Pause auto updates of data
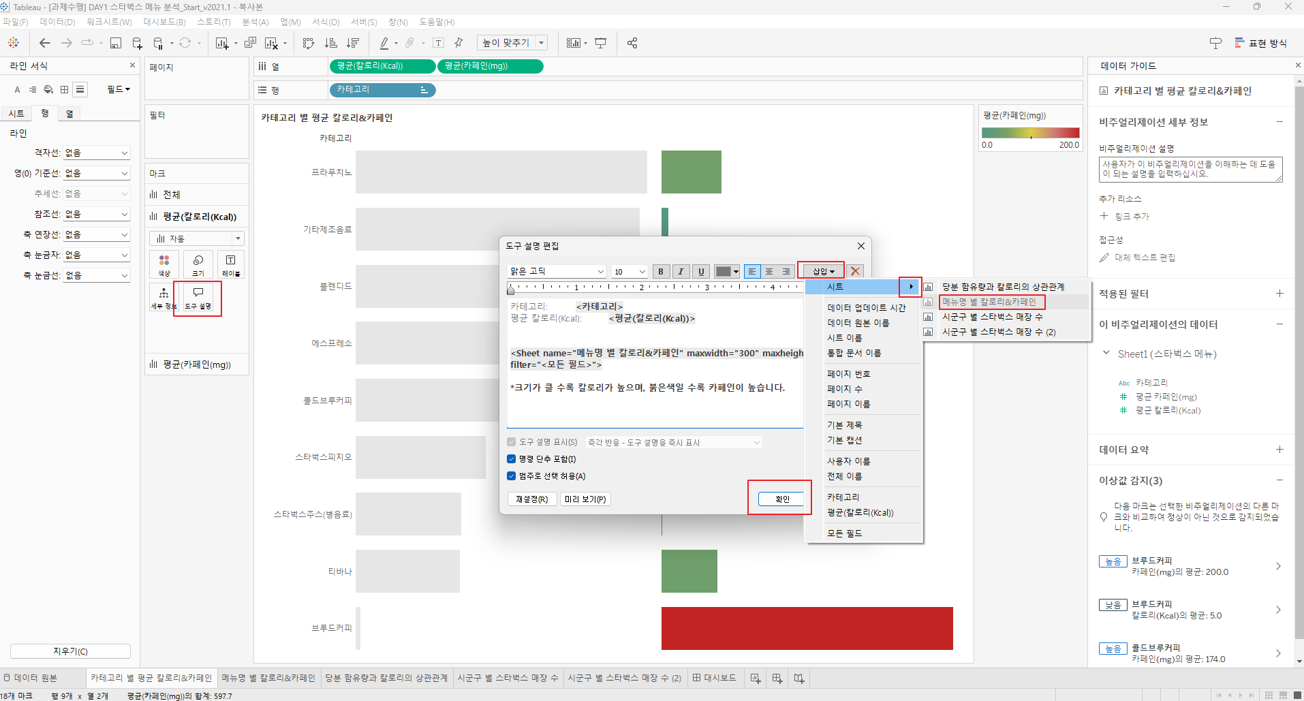1304x701 pixels. point(159,43)
